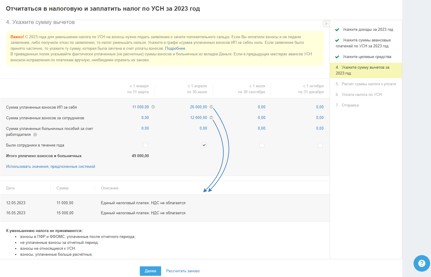Enable employees checkbox for July–September
Screen dimensions: 431x277
(x=262, y=145)
